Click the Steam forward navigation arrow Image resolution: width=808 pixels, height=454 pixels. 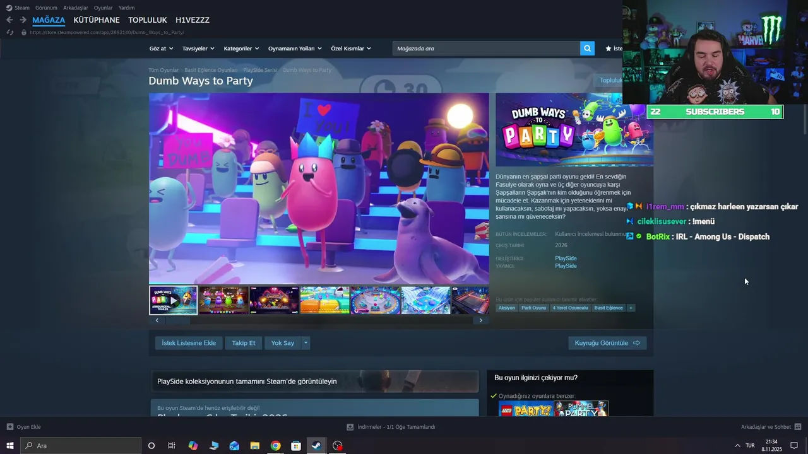[23, 20]
